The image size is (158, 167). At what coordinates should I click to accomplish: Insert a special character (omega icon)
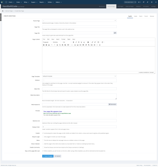point(75,45)
